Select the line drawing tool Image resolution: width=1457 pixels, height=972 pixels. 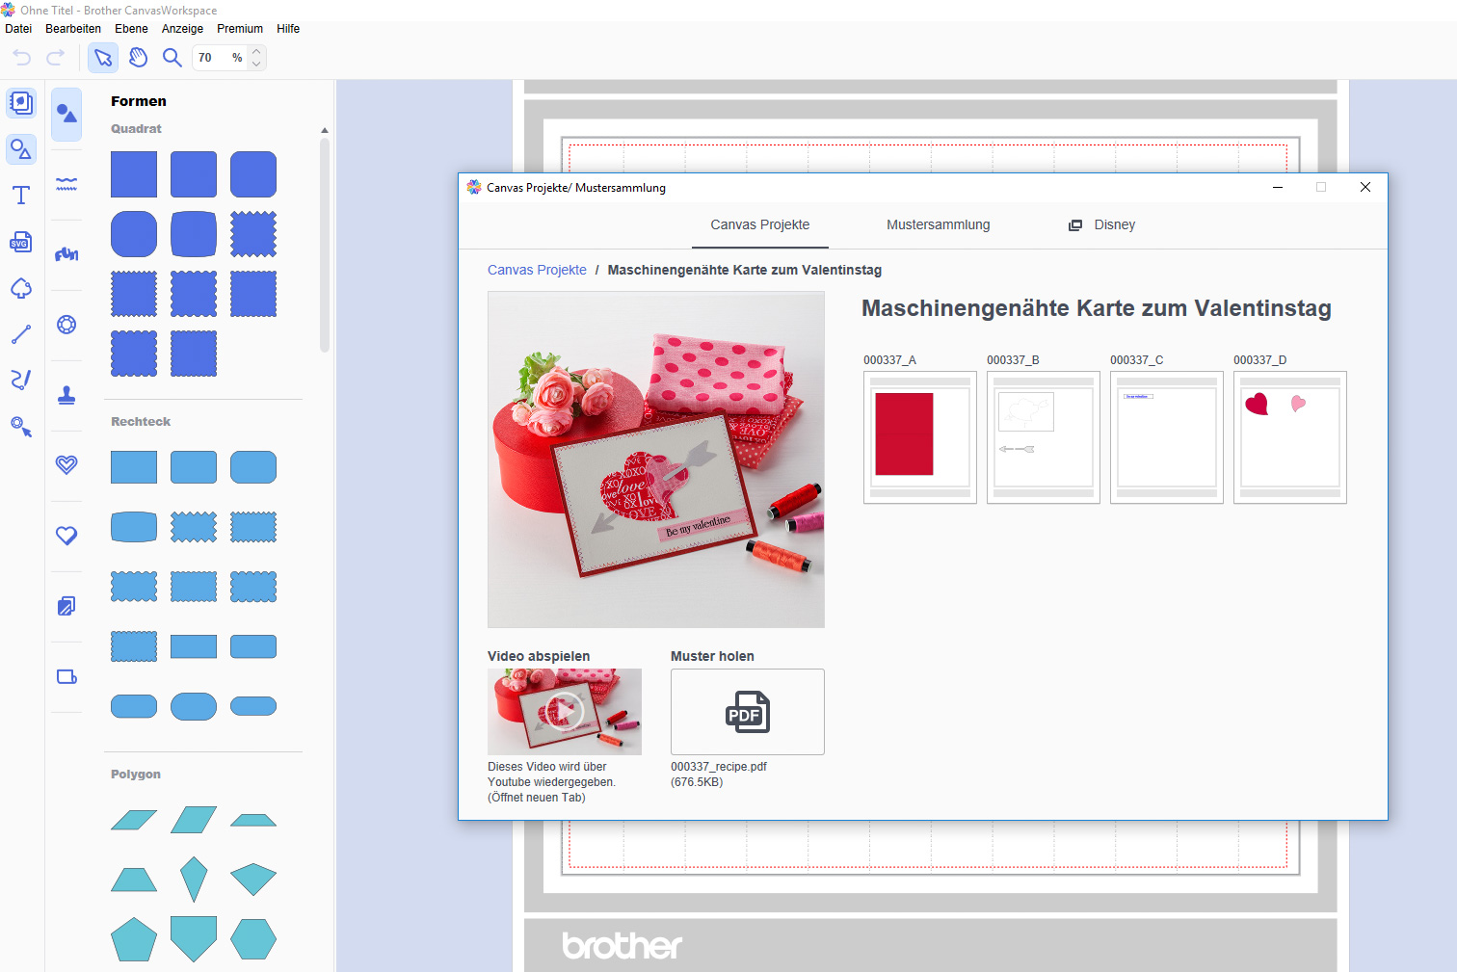[x=20, y=334]
